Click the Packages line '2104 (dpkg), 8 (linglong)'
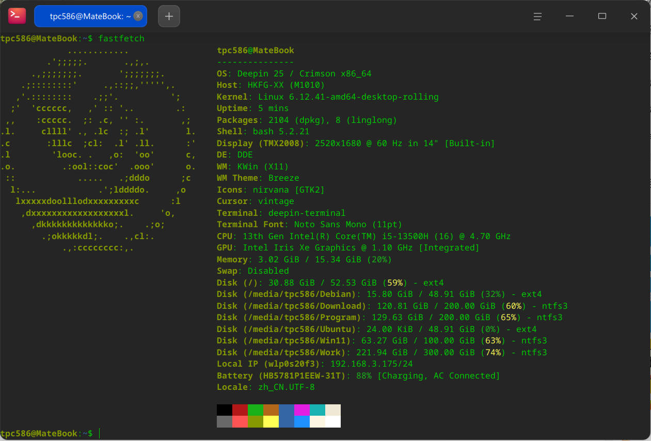The height and width of the screenshot is (441, 651). point(333,120)
